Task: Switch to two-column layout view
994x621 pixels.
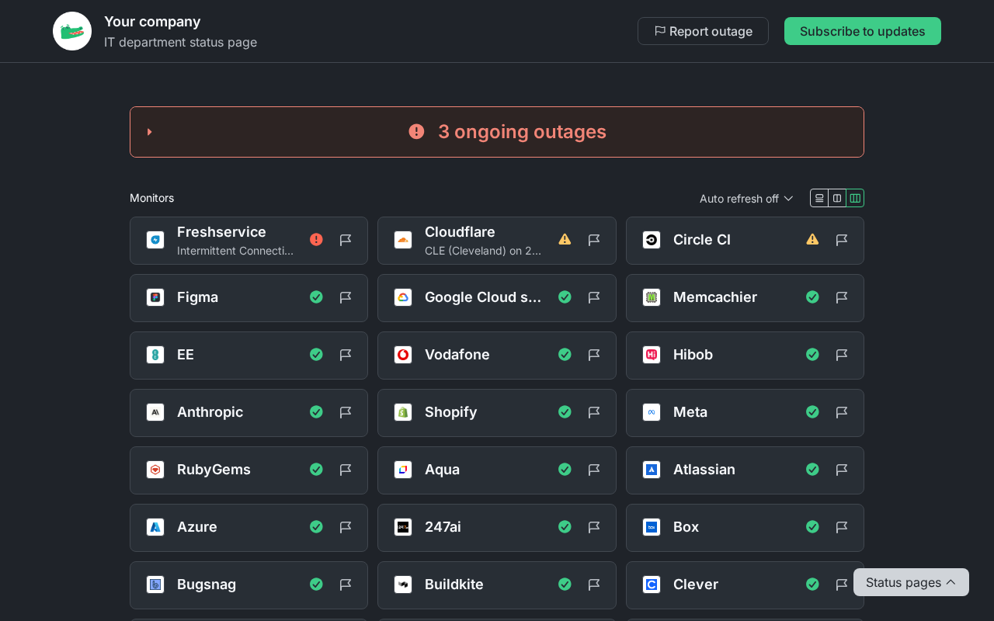Action: point(837,198)
